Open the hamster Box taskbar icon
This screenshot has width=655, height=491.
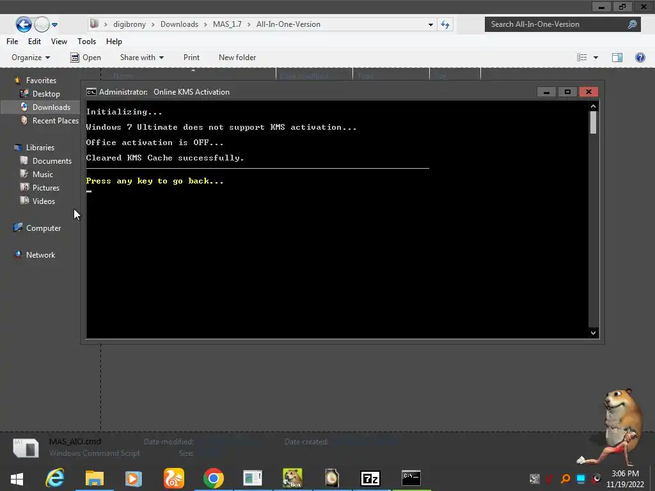tap(292, 478)
